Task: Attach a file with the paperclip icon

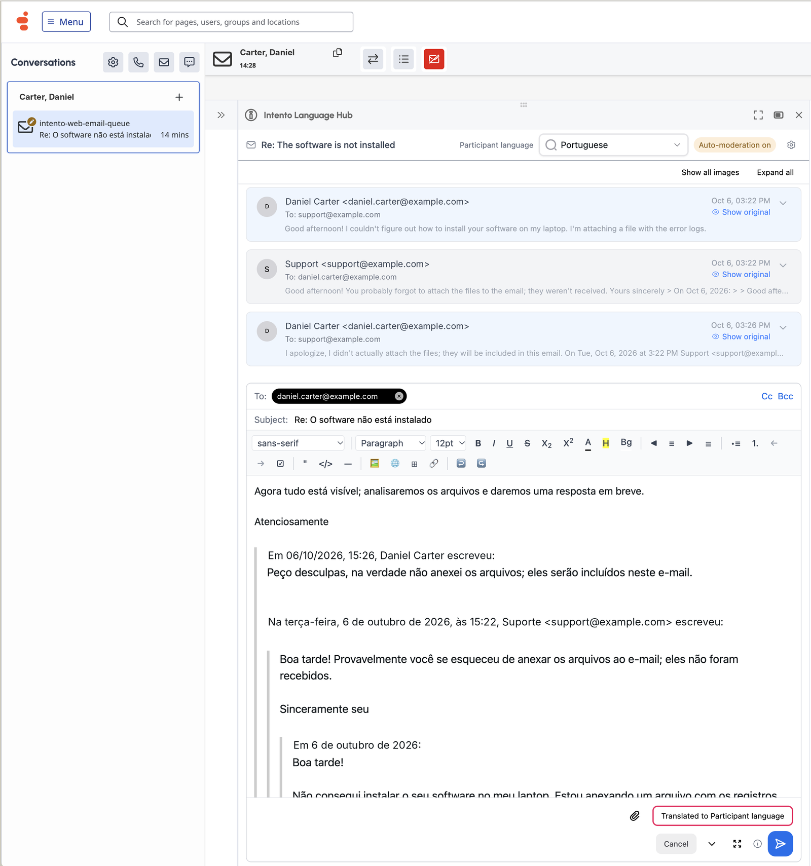Action: (635, 816)
